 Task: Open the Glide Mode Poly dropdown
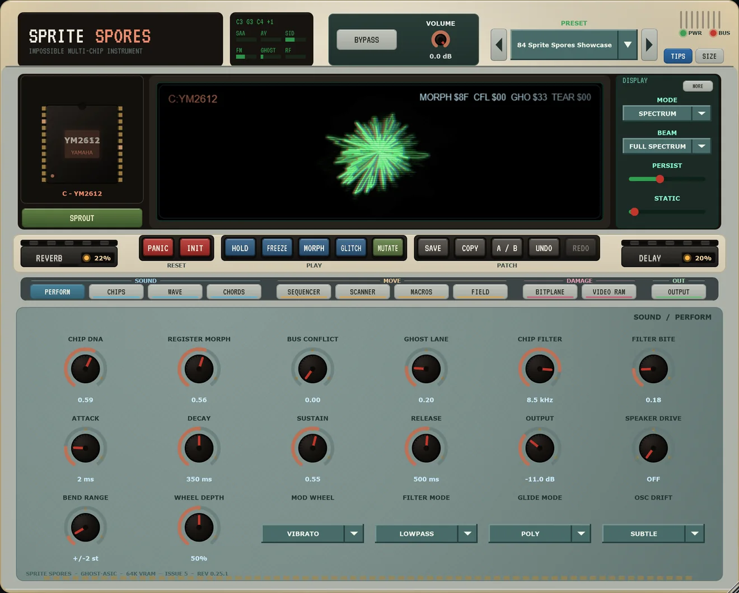pyautogui.click(x=540, y=534)
